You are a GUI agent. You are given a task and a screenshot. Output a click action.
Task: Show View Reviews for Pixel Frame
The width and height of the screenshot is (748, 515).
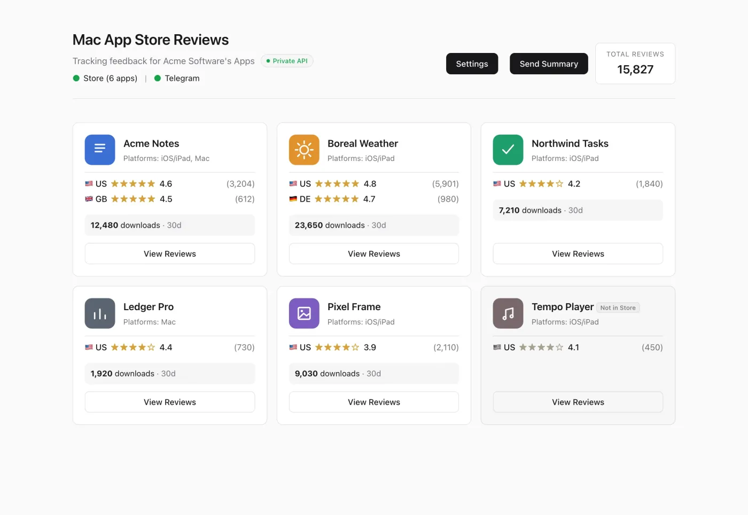click(374, 402)
